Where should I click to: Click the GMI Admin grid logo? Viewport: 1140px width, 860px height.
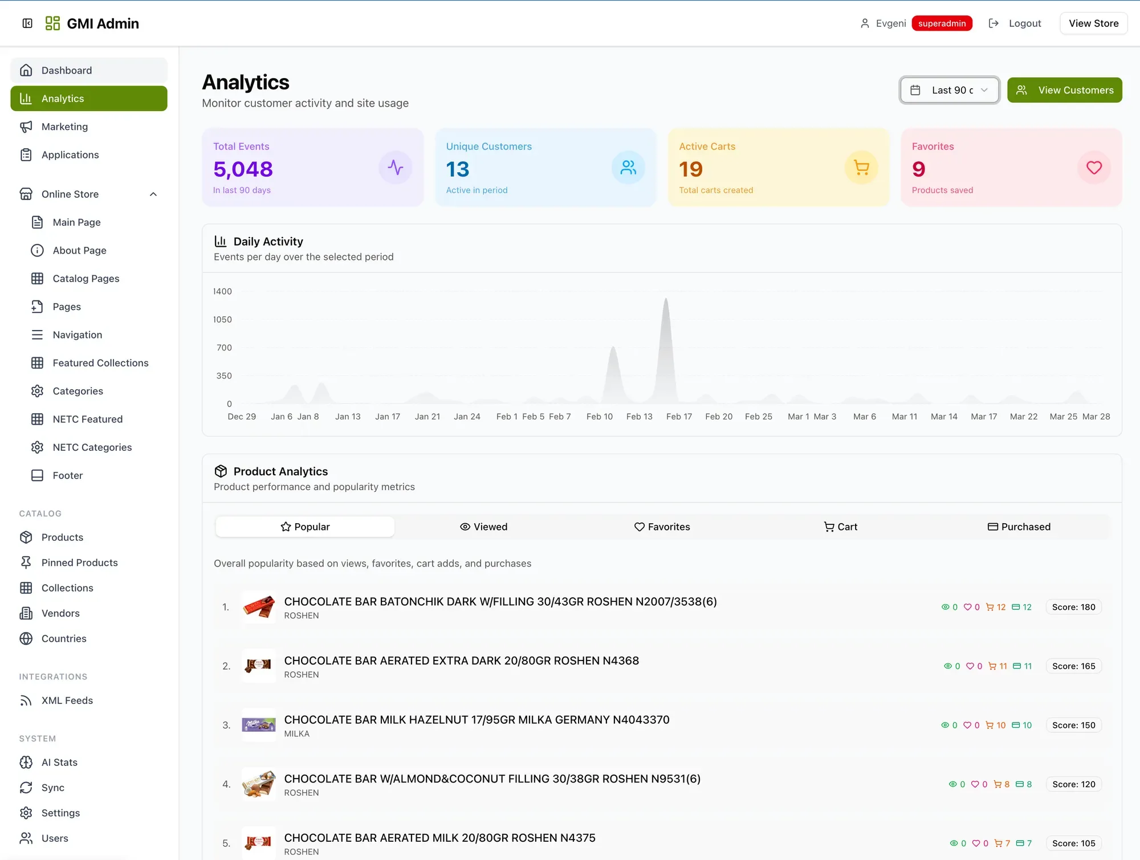tap(52, 23)
